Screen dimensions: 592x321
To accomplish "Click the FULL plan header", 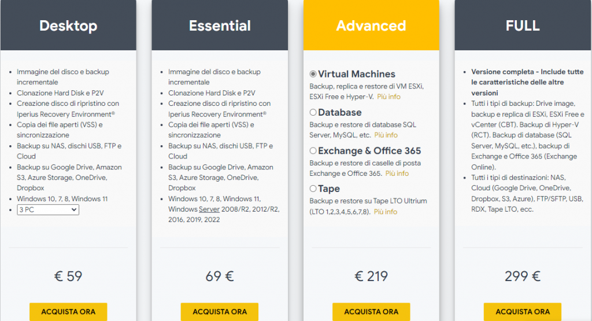I will click(523, 25).
